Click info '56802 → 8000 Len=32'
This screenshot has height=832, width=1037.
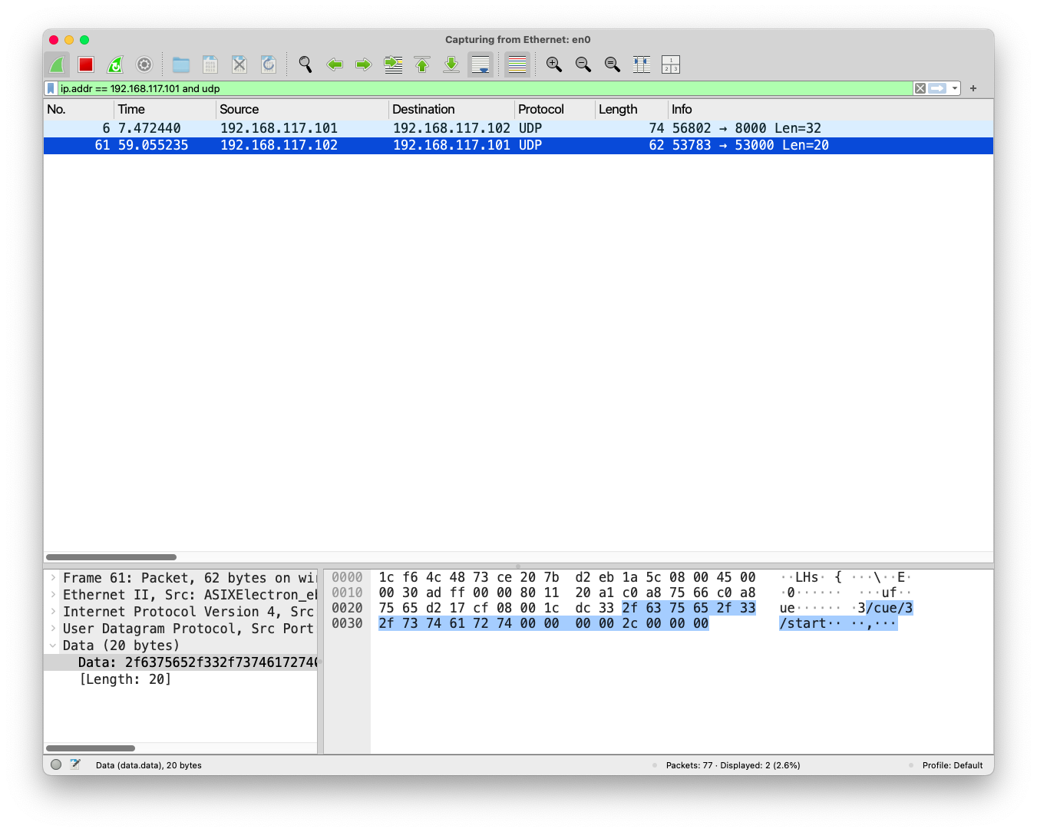pyautogui.click(x=747, y=128)
